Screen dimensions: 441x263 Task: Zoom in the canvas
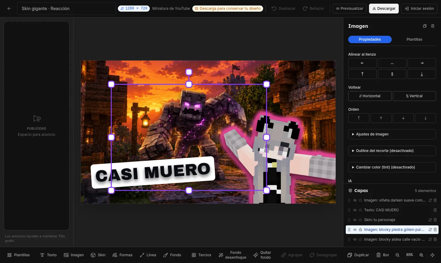click(421, 255)
